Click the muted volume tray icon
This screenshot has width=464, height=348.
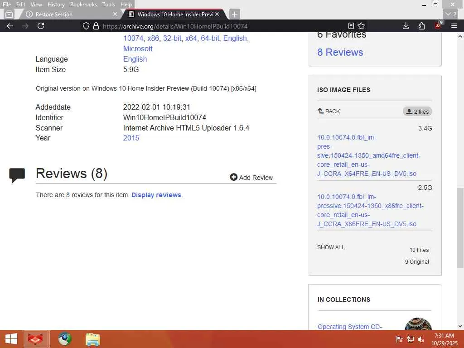coord(421,339)
